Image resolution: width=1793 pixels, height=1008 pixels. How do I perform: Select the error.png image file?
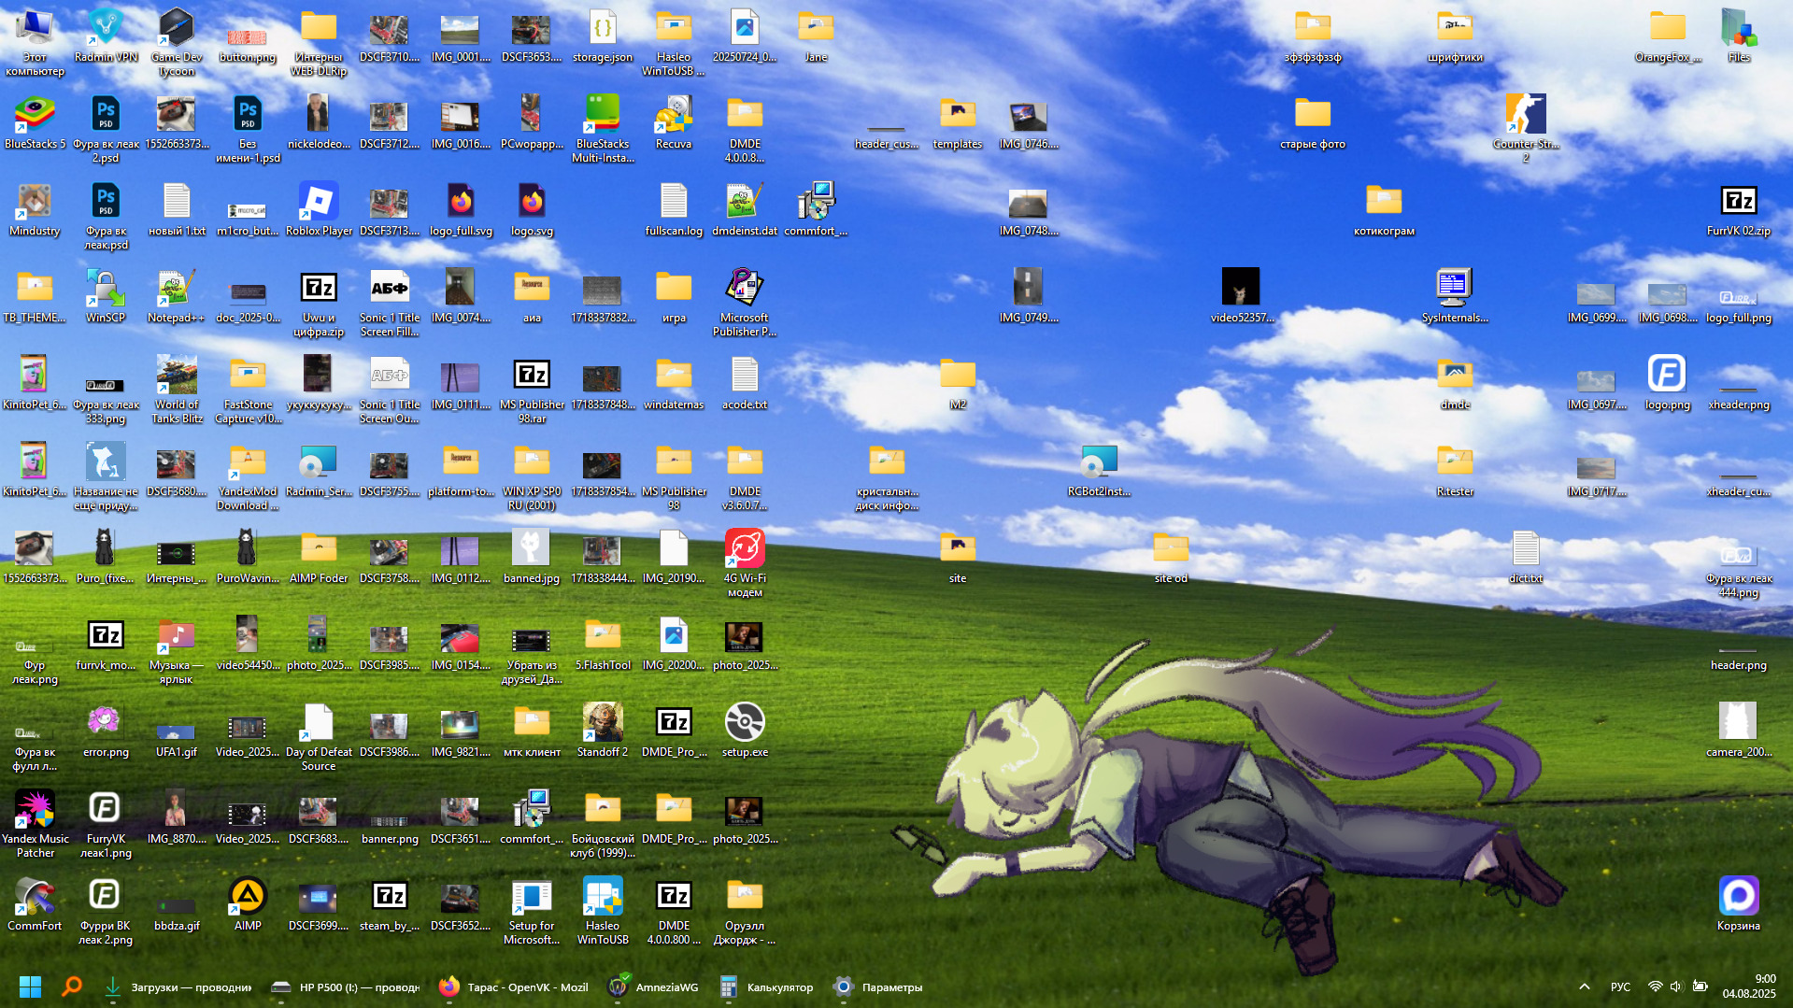tap(106, 731)
